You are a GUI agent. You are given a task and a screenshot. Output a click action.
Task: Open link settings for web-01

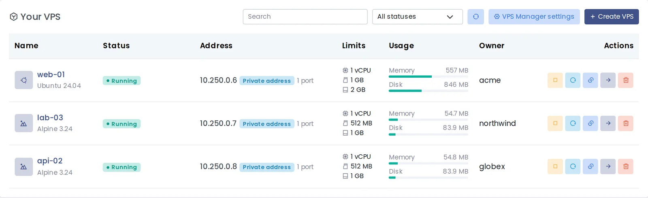click(x=590, y=80)
